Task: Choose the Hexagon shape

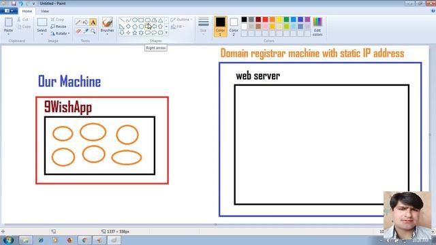Action: click(x=141, y=27)
